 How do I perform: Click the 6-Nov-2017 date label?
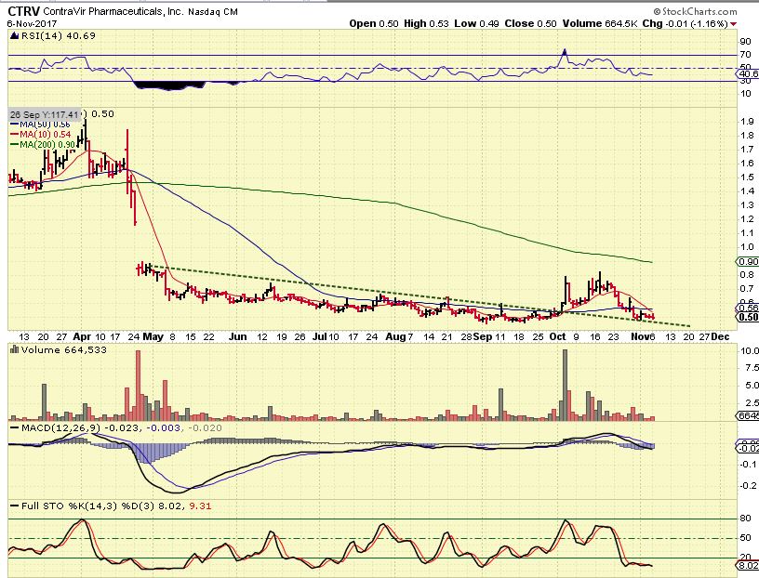[x=32, y=23]
